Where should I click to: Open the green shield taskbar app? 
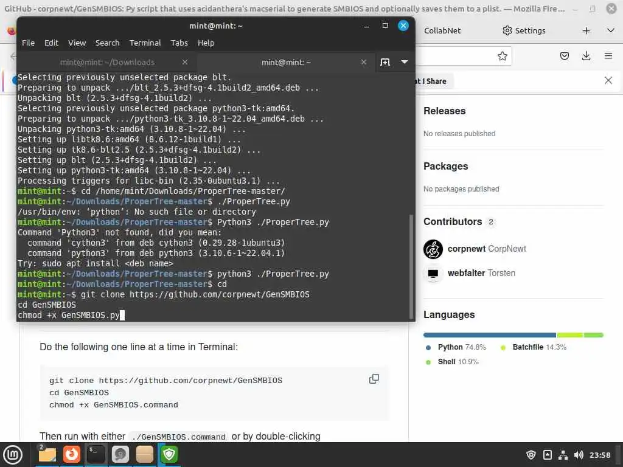tap(169, 455)
